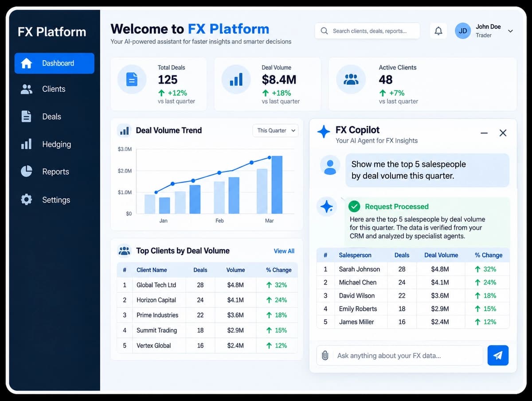Click the $3.0M label on chart axis
The width and height of the screenshot is (532, 401).
click(125, 149)
